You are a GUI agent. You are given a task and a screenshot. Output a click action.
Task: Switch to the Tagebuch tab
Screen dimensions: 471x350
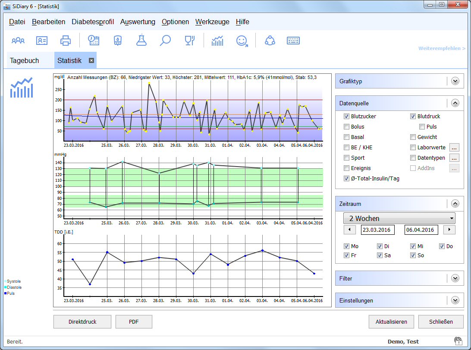pos(25,61)
